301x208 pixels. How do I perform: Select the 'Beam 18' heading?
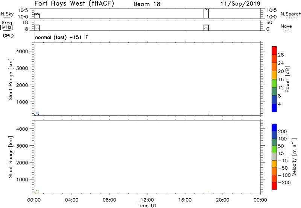click(x=147, y=4)
